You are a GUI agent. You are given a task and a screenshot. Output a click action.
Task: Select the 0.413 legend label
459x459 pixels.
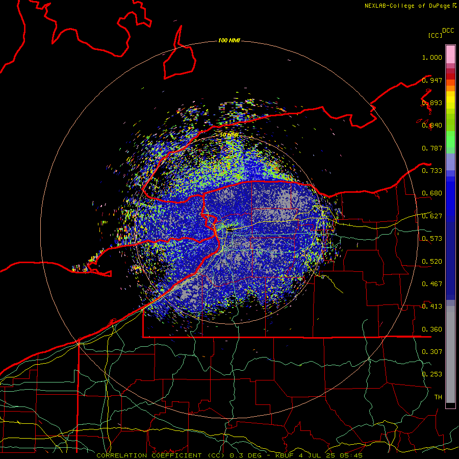click(x=432, y=306)
